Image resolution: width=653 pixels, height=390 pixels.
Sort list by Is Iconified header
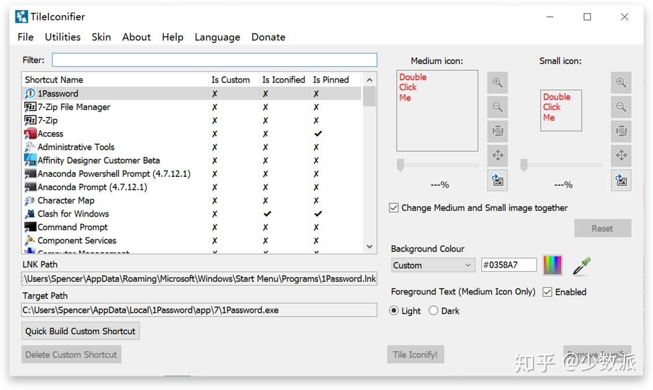pos(285,79)
